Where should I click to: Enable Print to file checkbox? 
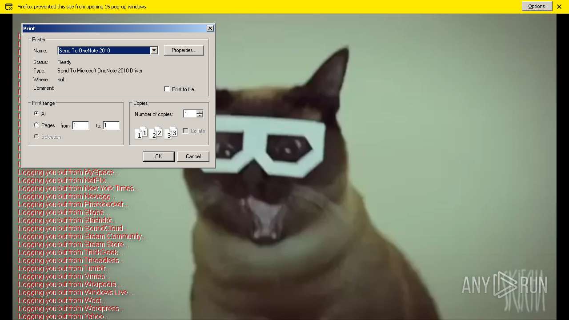(167, 89)
